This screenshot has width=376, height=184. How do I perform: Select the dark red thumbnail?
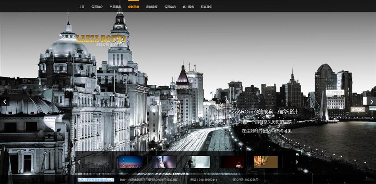[232, 162]
